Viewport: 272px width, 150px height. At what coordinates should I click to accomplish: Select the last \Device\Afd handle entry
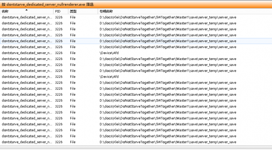(109, 77)
